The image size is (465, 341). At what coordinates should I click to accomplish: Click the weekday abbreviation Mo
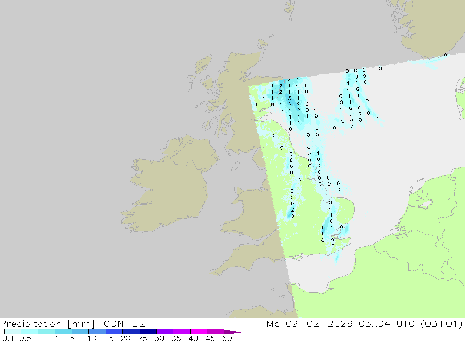pos(273,323)
